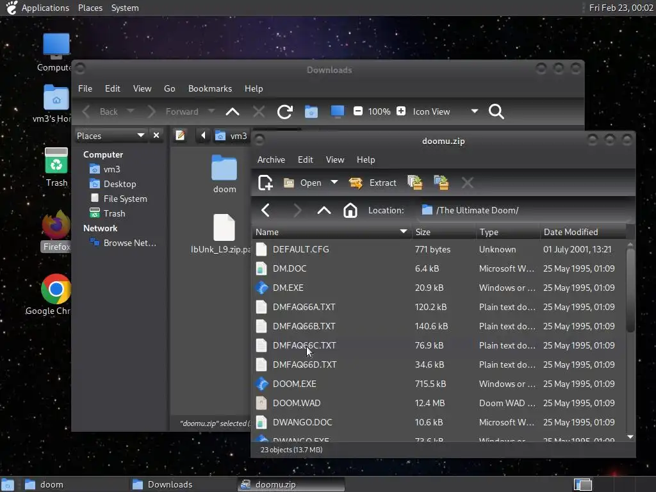Select DMFAQ66D.TXT in the list

[304, 365]
